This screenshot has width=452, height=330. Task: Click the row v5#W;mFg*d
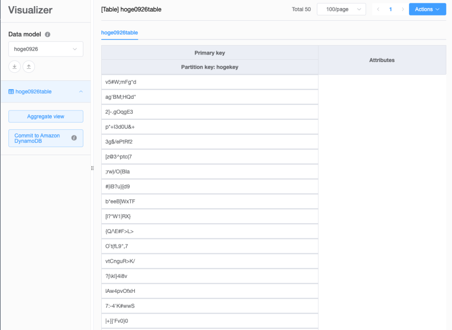210,82
